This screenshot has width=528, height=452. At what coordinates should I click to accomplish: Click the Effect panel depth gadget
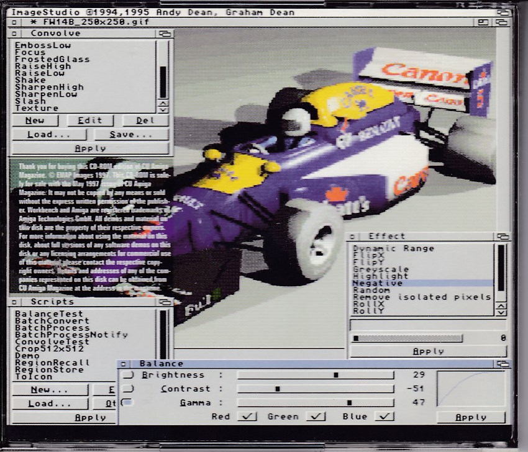point(502,237)
